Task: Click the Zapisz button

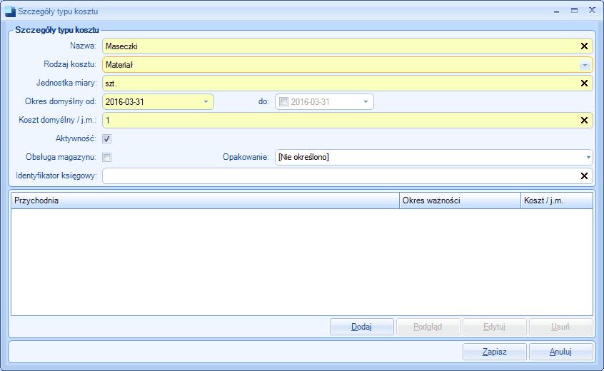Action: click(495, 352)
